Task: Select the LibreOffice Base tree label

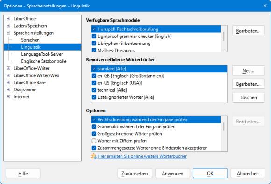Action: pos(30,82)
